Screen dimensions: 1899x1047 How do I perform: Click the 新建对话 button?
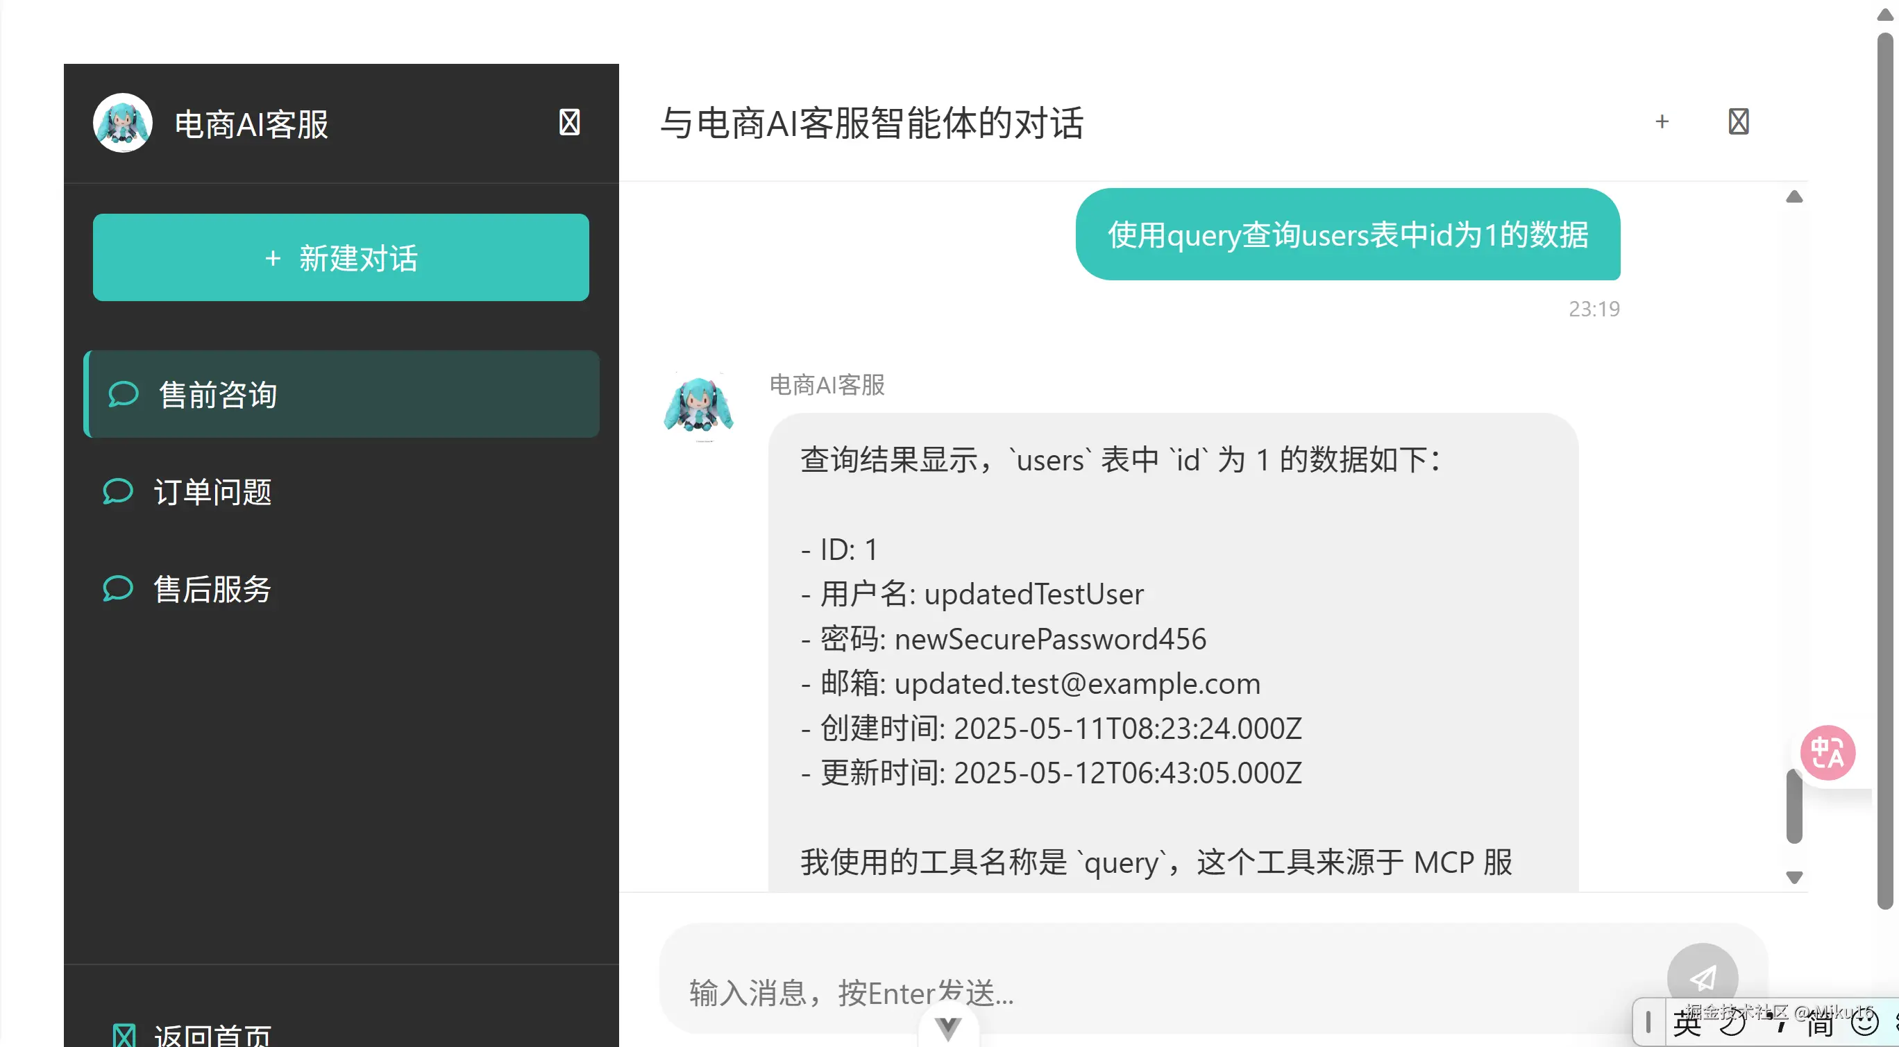point(341,258)
